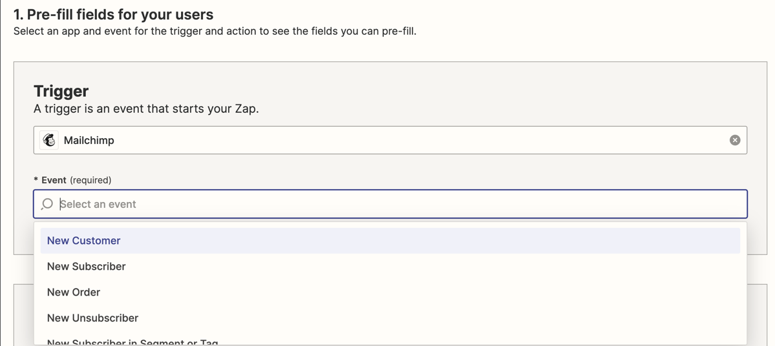The width and height of the screenshot is (775, 346).
Task: Click the Pre-fill fields for your users heading
Action: (114, 15)
